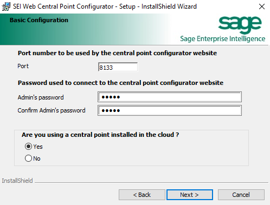Image resolution: width=270 pixels, height=205 pixels.
Task: Cancel the setup wizard
Action: coord(241,195)
